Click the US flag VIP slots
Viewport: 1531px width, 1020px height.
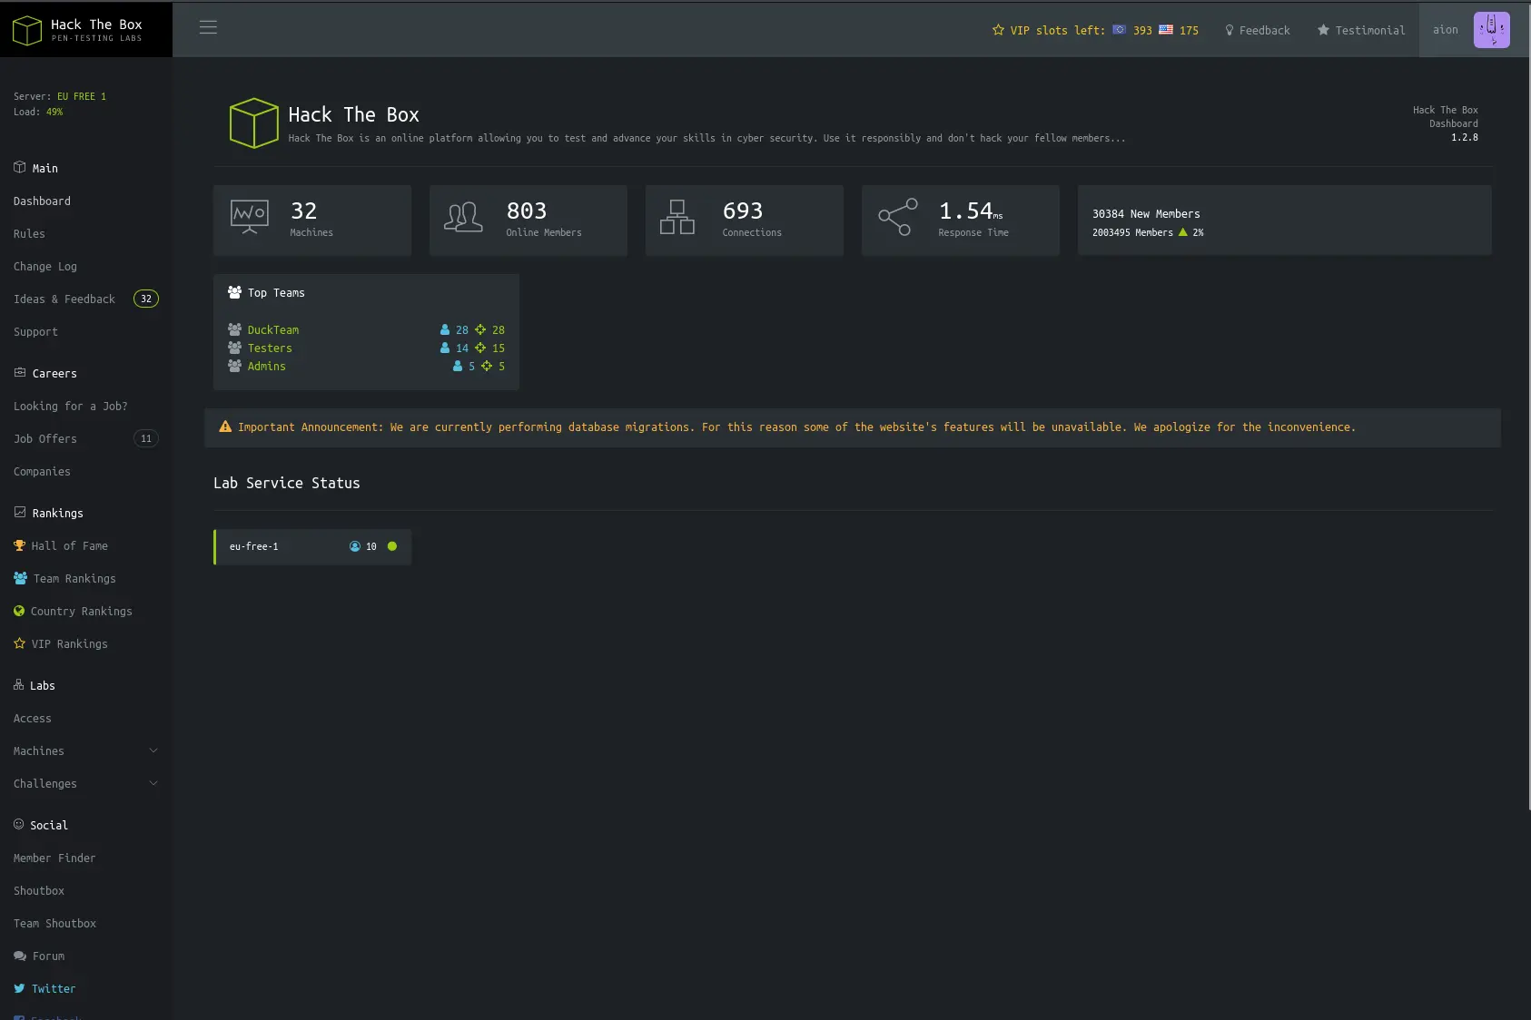point(1166,30)
